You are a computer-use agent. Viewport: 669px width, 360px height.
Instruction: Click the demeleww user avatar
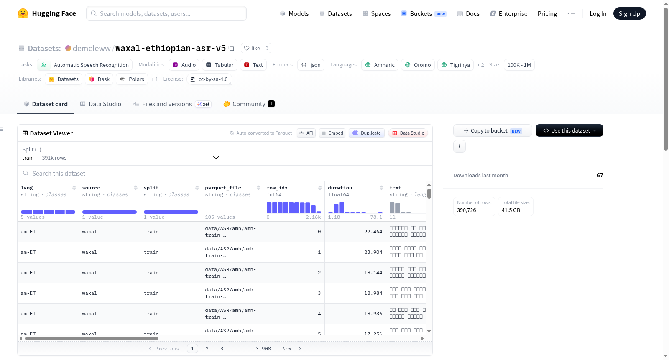click(x=68, y=48)
